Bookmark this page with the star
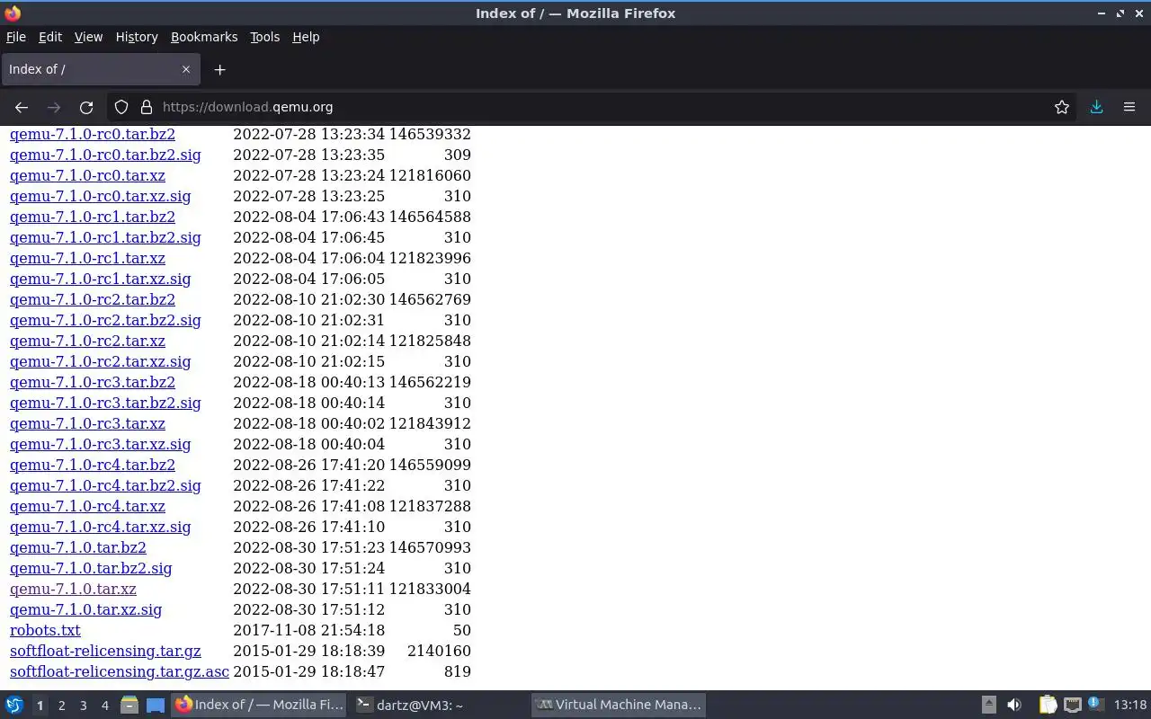Image resolution: width=1151 pixels, height=719 pixels. click(1062, 107)
